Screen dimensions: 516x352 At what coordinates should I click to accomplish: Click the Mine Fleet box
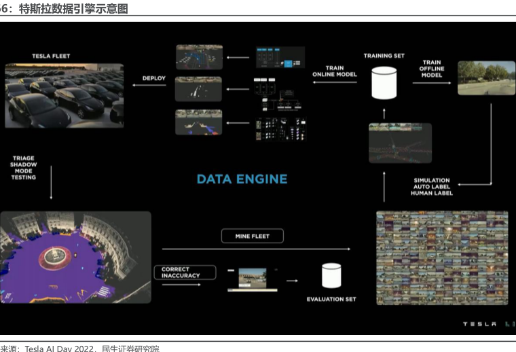click(x=252, y=236)
